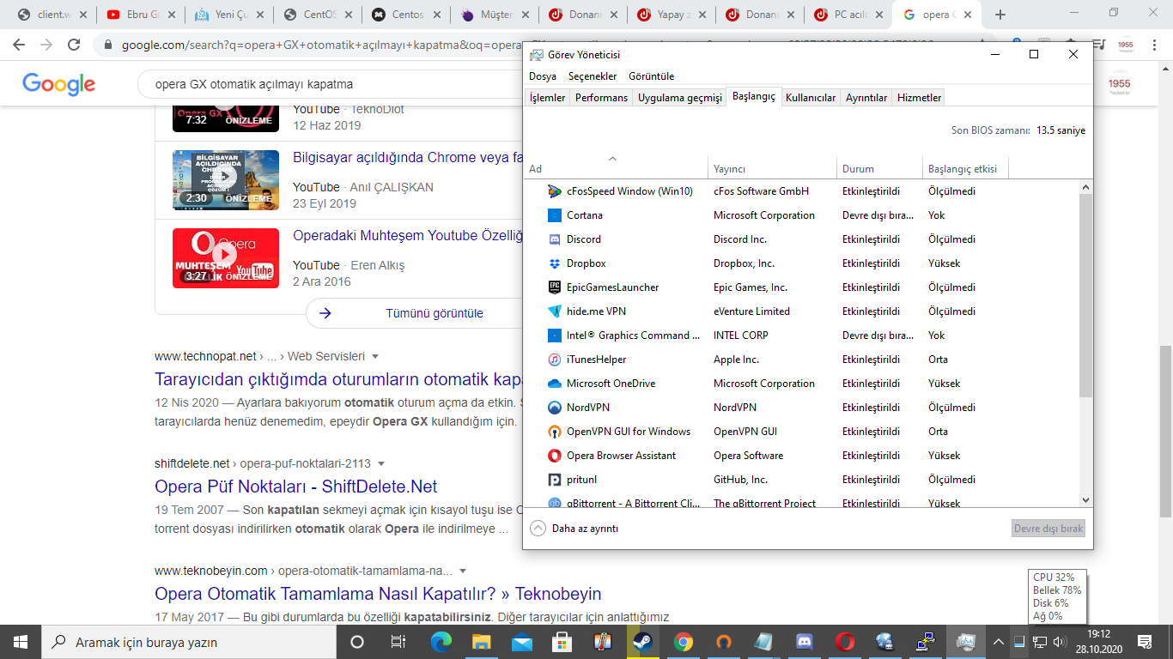
Task: Sort by the Durum column header
Action: pos(880,168)
